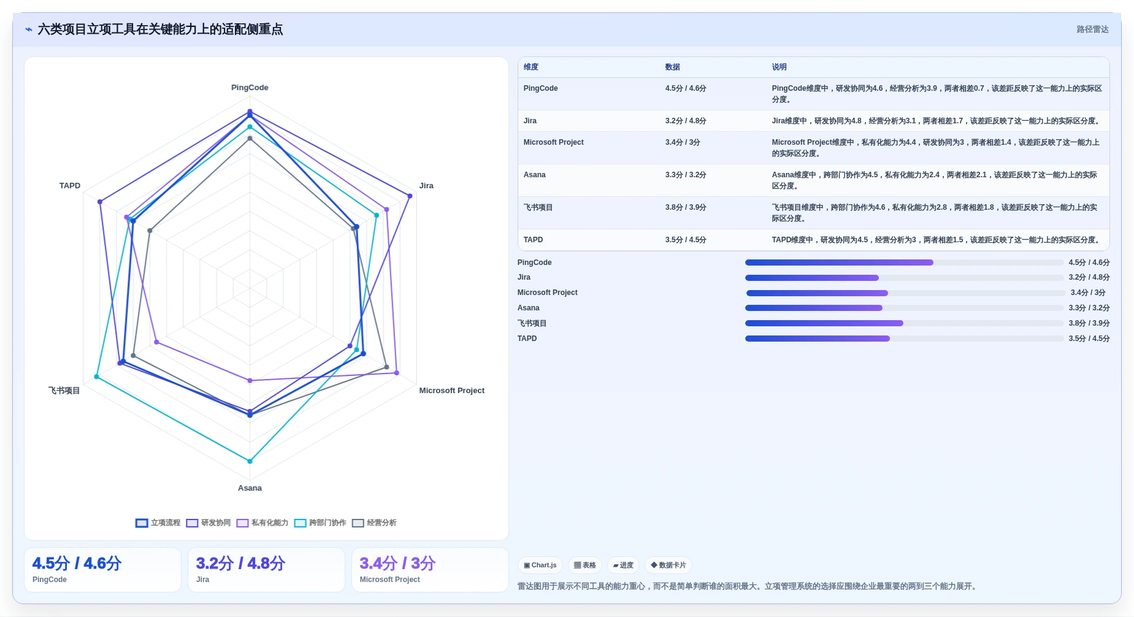Image resolution: width=1134 pixels, height=617 pixels.
Task: Toggle the 经营分析 legend series
Action: pyautogui.click(x=374, y=523)
